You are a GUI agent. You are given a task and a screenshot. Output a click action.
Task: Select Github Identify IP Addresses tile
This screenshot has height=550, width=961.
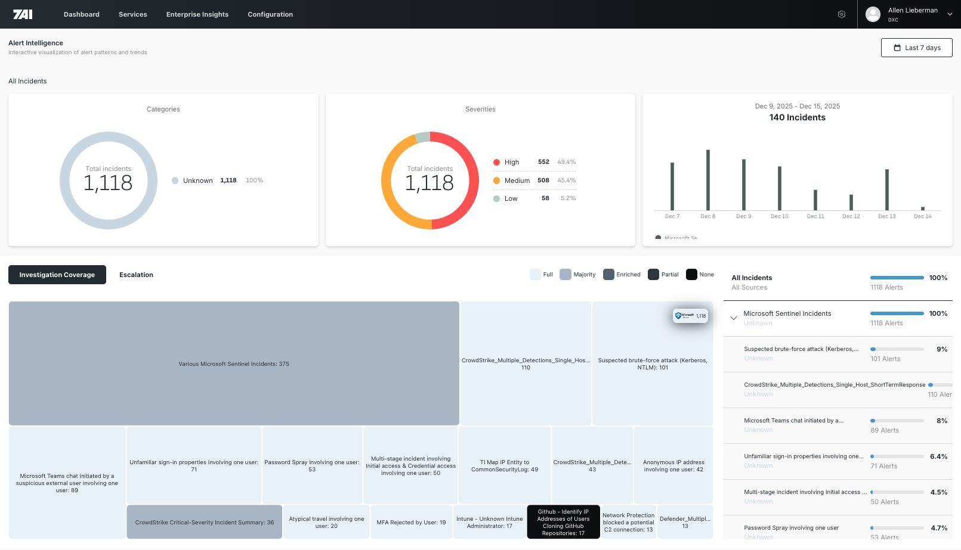(564, 522)
